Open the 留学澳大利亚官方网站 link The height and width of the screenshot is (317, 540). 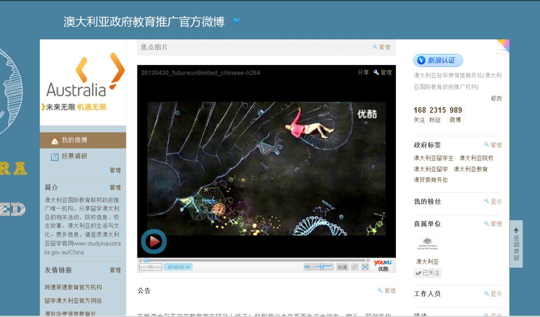click(x=74, y=300)
